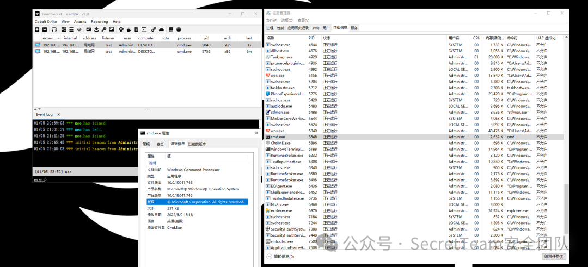Select the 以前的版本 tab in cmd.exe properties

[x=197, y=144]
